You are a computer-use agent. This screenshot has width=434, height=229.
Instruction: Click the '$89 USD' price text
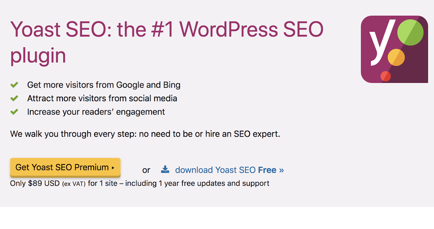point(44,183)
